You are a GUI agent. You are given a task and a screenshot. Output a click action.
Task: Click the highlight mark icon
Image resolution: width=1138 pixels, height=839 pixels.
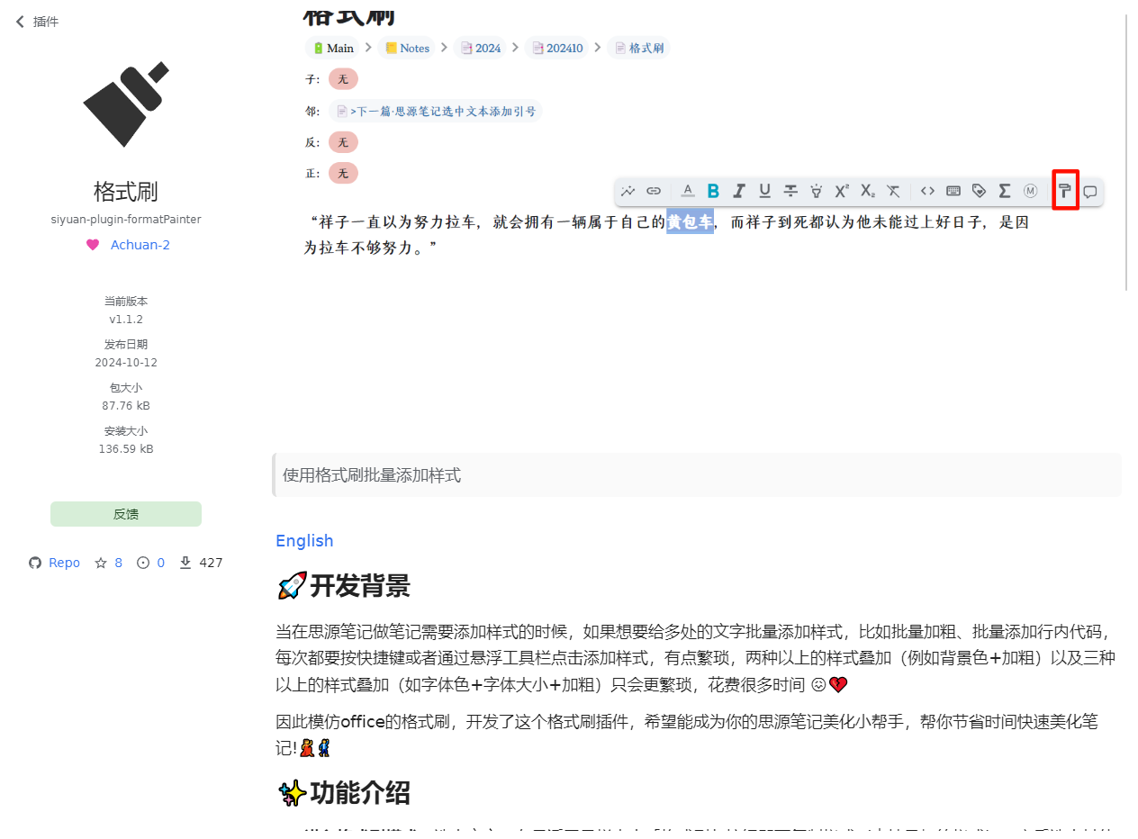pos(817,191)
